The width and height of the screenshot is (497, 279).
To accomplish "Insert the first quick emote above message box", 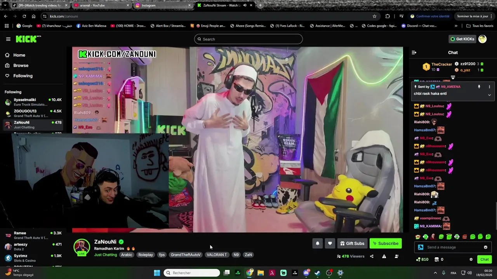I will (x=418, y=237).
